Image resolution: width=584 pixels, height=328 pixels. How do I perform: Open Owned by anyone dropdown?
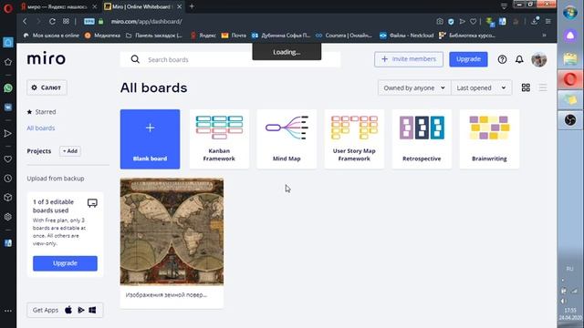click(x=414, y=87)
